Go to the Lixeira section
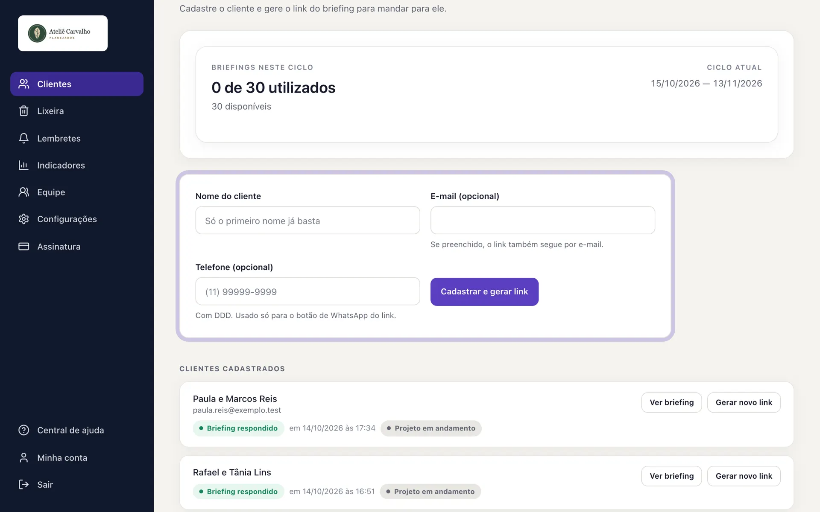This screenshot has width=820, height=512. click(x=77, y=111)
